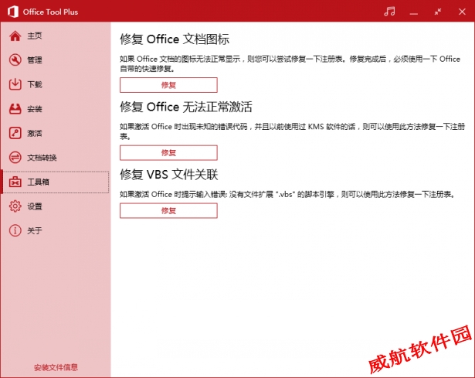Open the 安装文件信息 link at bottom left
The width and height of the screenshot is (475, 378).
pos(56,367)
